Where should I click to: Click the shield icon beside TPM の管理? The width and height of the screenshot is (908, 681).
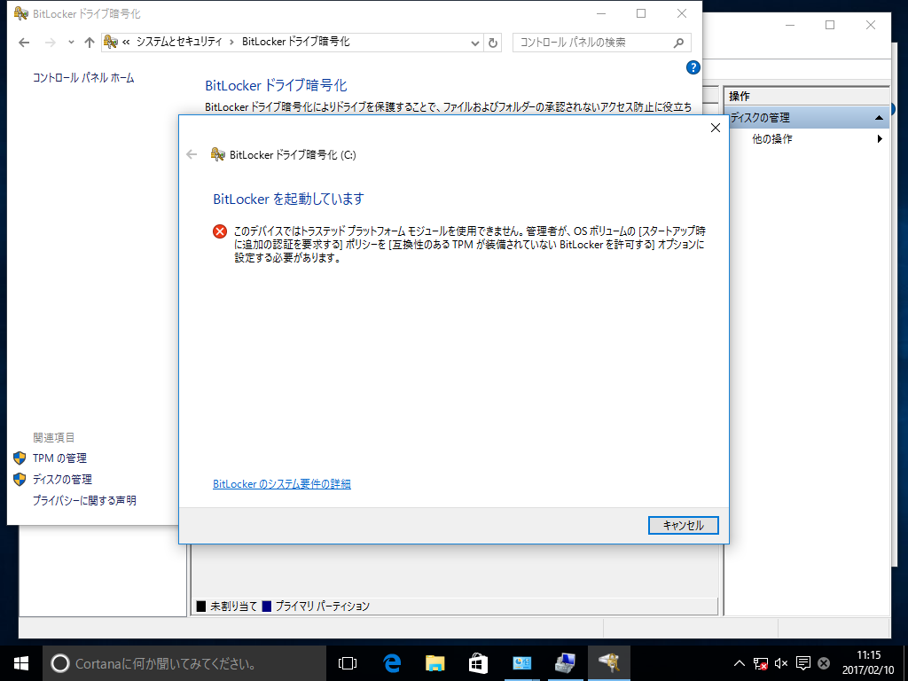click(x=20, y=458)
